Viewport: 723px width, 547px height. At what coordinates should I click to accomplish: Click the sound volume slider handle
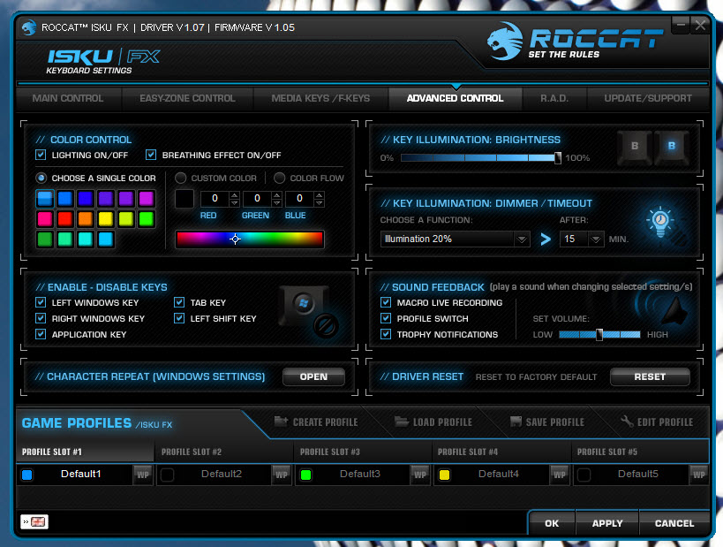coord(599,334)
